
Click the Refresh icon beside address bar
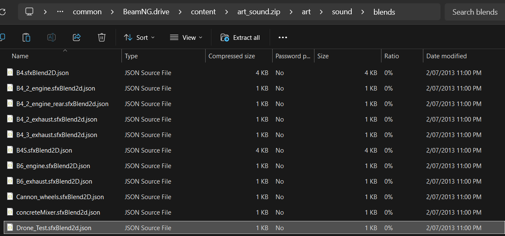(3, 12)
